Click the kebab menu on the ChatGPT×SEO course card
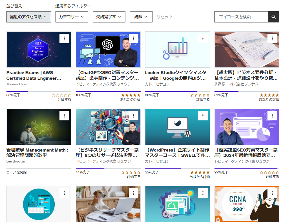The width and height of the screenshot is (281, 222). [133, 38]
